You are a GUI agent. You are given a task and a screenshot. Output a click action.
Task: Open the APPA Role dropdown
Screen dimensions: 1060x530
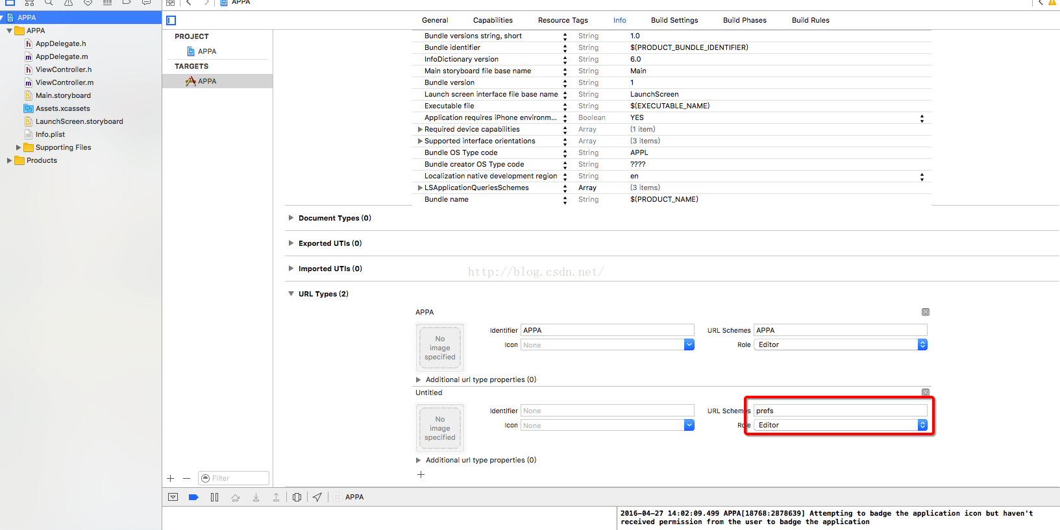[841, 344]
